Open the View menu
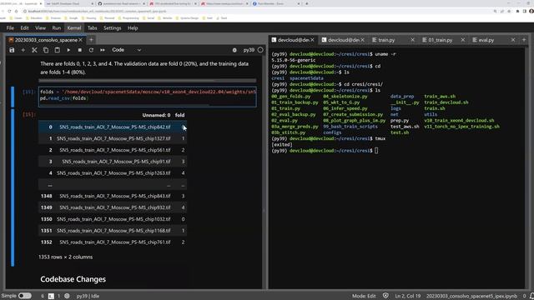 pyautogui.click(x=40, y=27)
